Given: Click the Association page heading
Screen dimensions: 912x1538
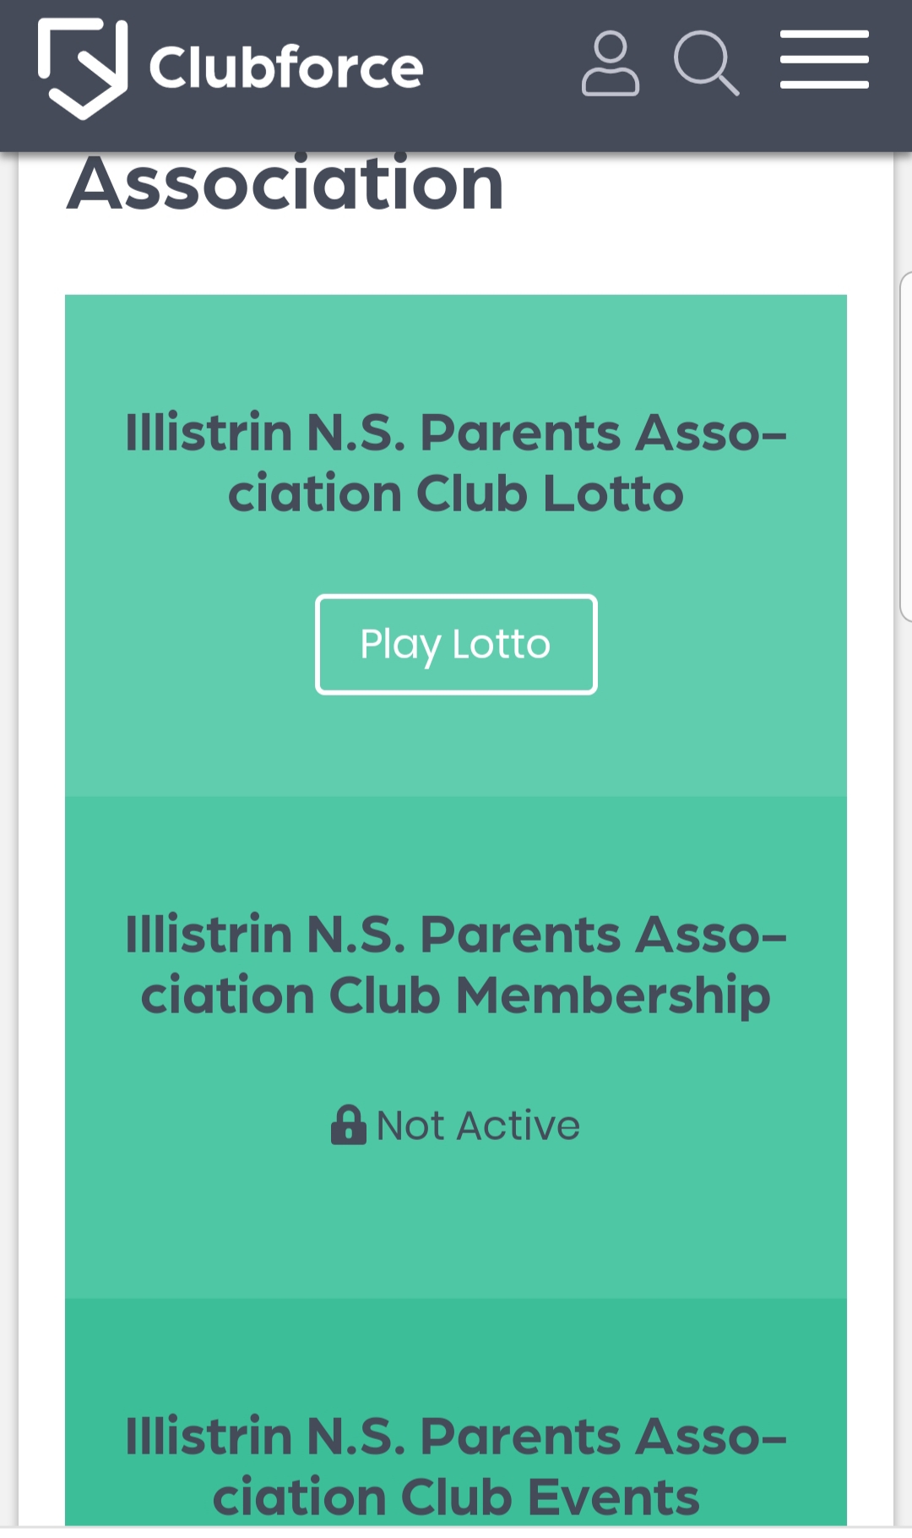Looking at the screenshot, I should click(x=285, y=184).
